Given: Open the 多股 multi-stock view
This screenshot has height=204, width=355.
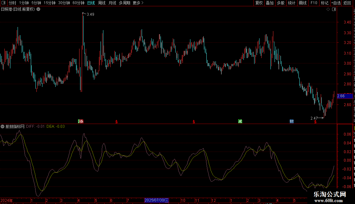Looking at the screenshot, I should point(281,3).
